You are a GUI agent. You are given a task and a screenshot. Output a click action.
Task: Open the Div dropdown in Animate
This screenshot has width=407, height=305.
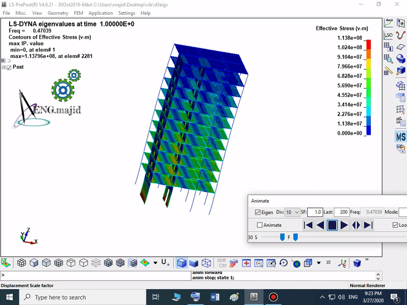[293, 212]
